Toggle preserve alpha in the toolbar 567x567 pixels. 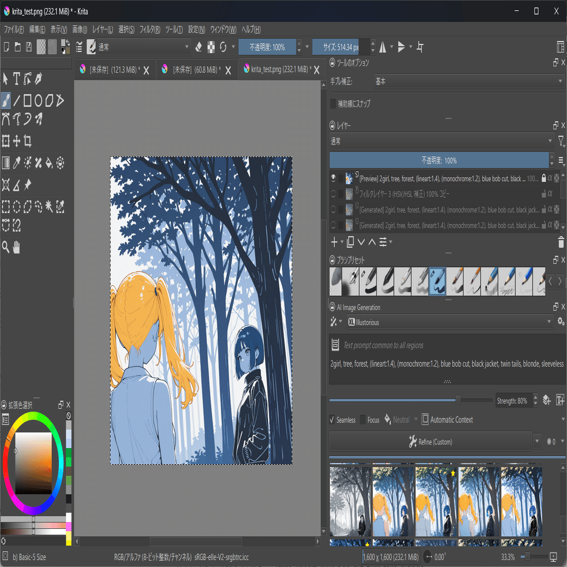click(x=211, y=47)
